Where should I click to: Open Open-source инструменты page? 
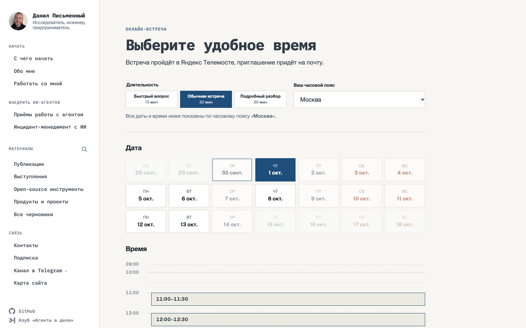click(49, 190)
